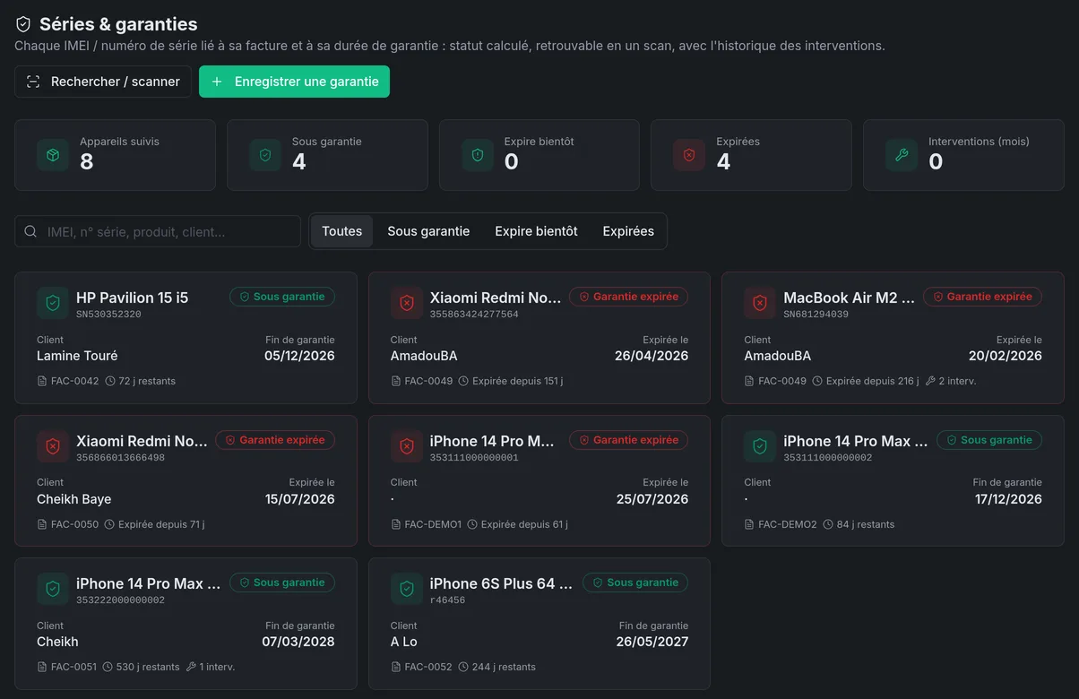Show the Expire bientôt filter tab
Viewport: 1079px width, 699px height.
pyautogui.click(x=536, y=231)
